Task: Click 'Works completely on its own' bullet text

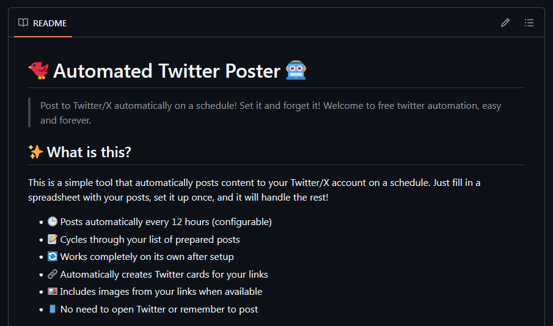Action: point(147,257)
